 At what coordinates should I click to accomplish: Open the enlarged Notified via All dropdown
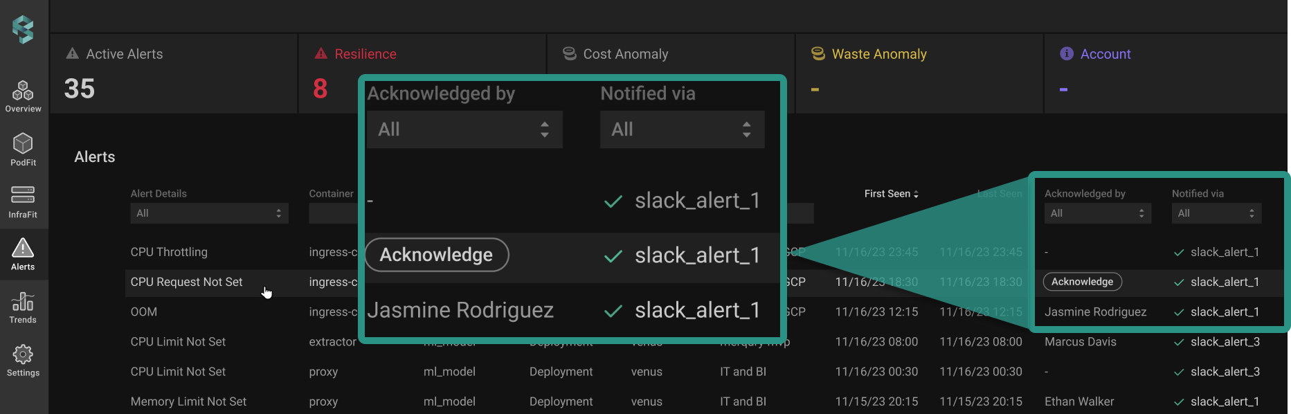[x=682, y=129]
